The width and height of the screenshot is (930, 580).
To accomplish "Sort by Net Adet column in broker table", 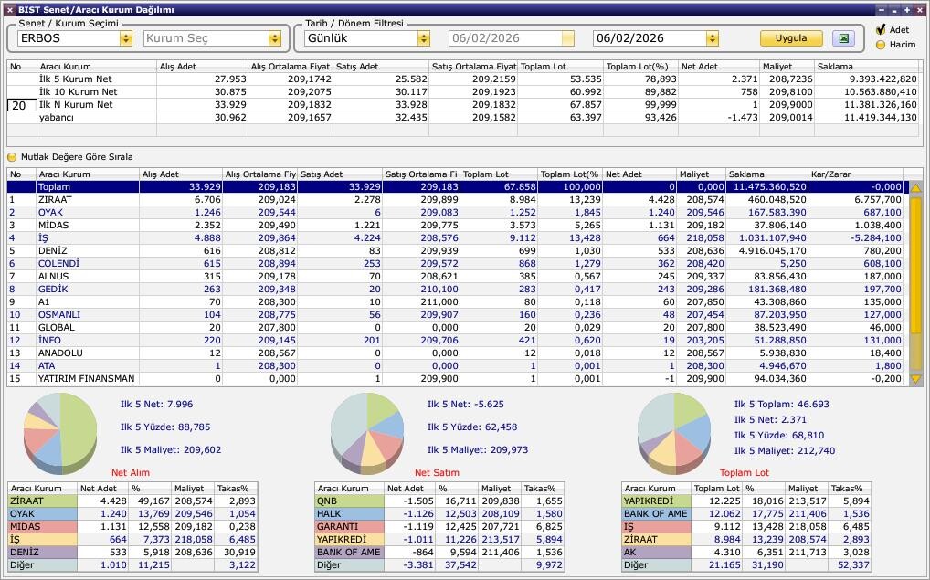I will [639, 174].
